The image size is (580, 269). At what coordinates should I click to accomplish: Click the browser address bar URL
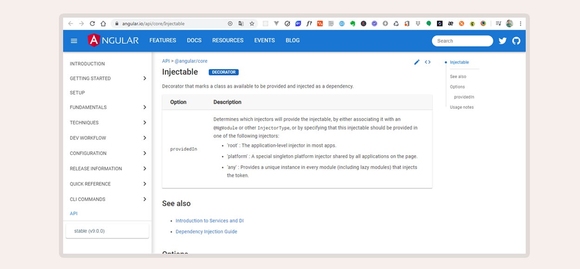tap(153, 23)
